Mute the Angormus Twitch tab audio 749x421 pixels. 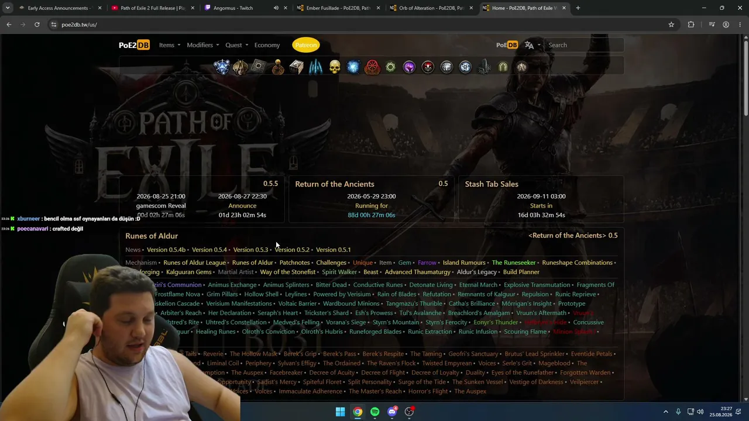click(276, 8)
